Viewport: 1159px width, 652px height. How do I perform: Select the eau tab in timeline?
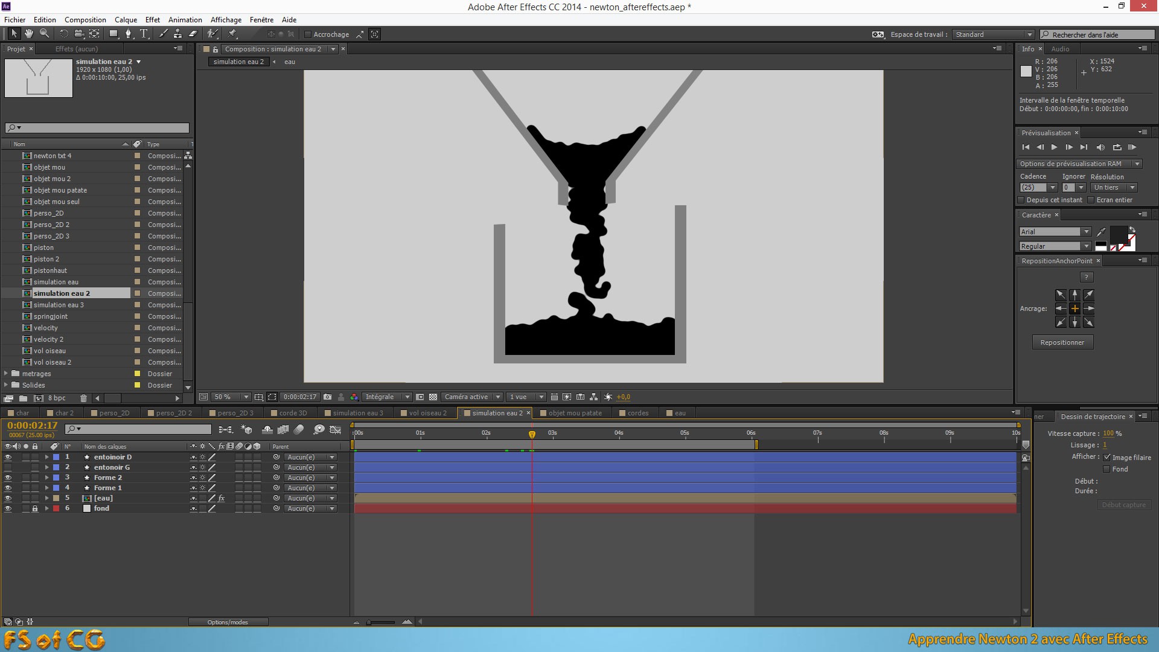click(x=680, y=412)
